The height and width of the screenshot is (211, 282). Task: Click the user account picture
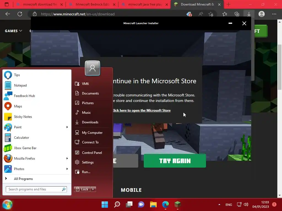[x=93, y=68]
